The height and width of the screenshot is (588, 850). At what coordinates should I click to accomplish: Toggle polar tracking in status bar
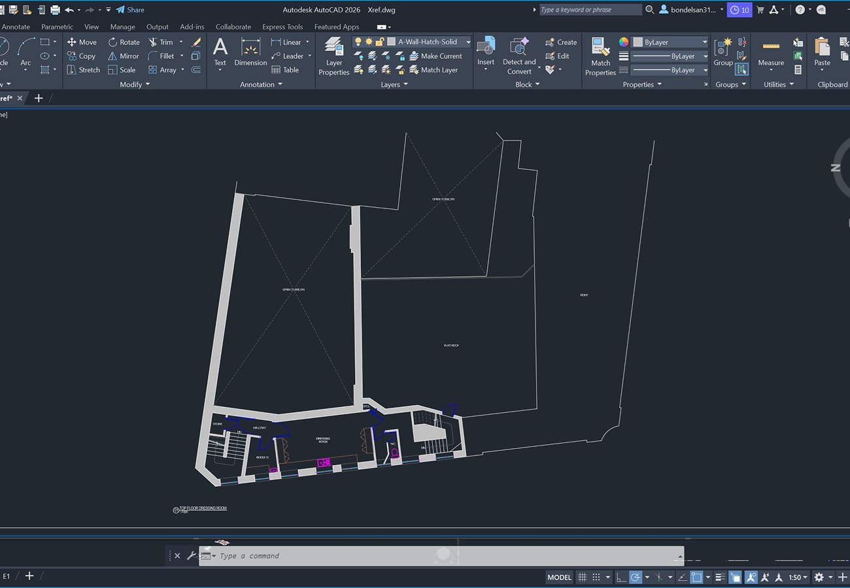[635, 578]
